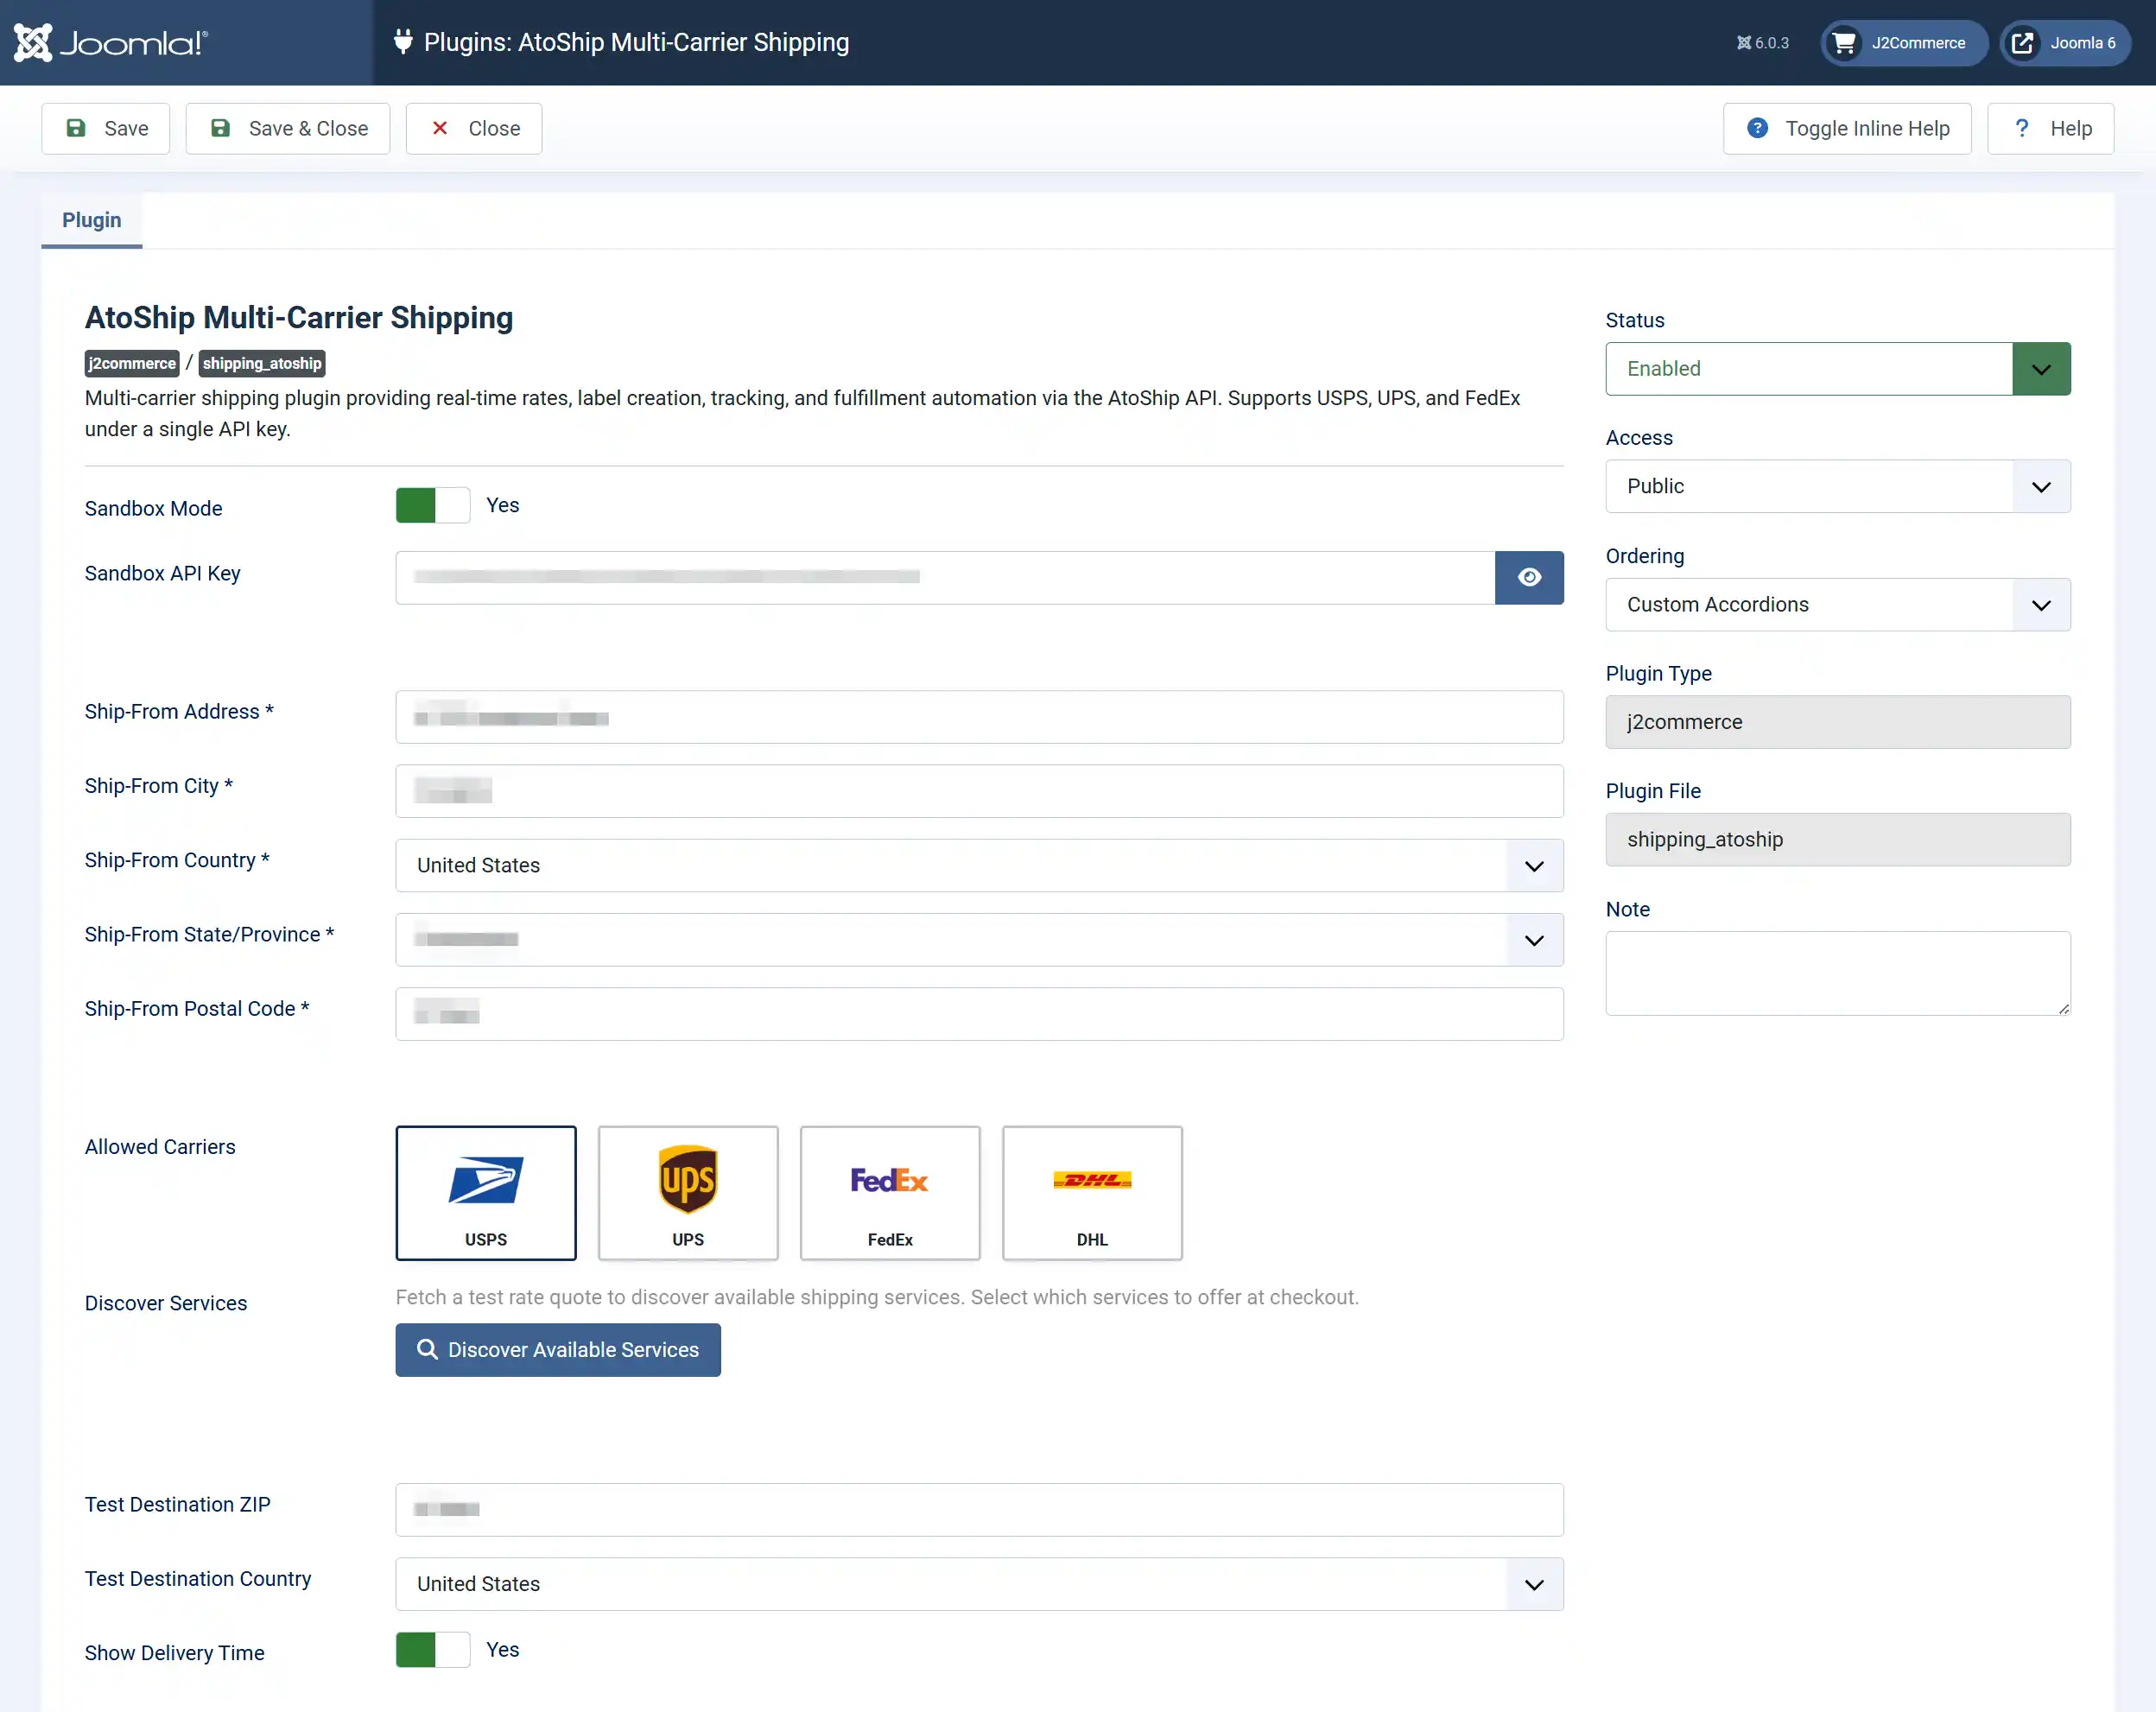Open the Access dropdown showing Public
2156x1712 pixels.
(x=1838, y=486)
